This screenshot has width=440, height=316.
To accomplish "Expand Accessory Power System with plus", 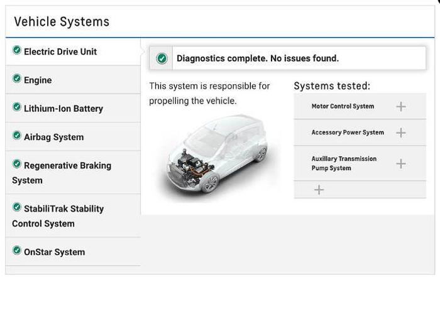I will coord(401,133).
